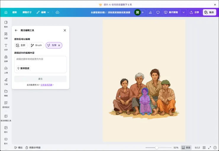This screenshot has width=219, height=151.
Task: Open the 調整尺寸 menu
Action: [27, 12]
